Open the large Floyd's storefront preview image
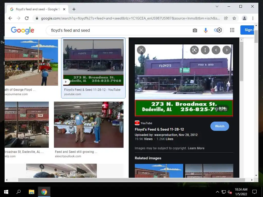 (184, 80)
